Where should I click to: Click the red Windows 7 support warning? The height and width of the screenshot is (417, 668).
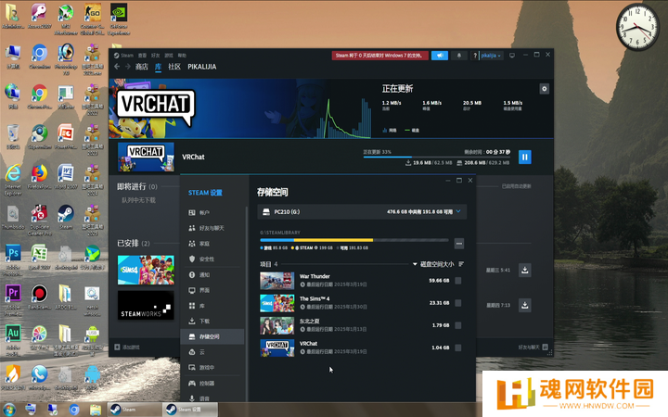(380, 56)
